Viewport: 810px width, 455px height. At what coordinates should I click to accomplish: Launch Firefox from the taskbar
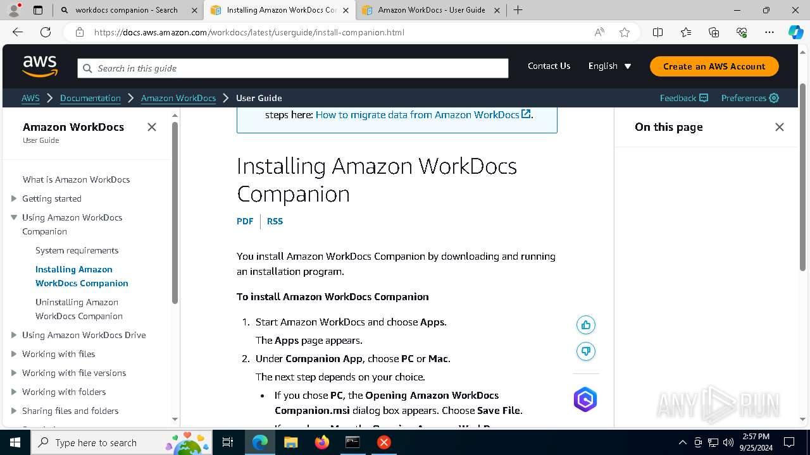pyautogui.click(x=322, y=442)
